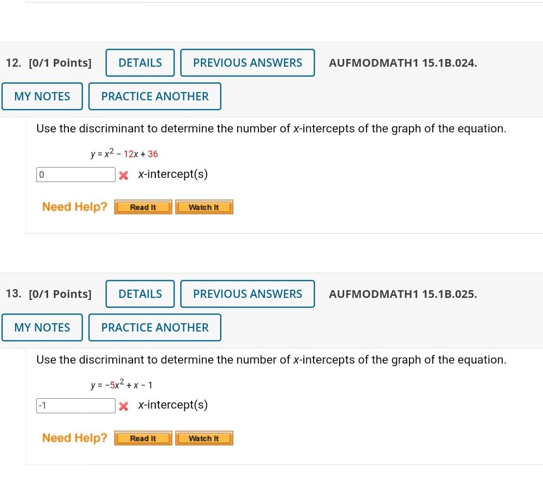Click the Need Help label on question 12
The height and width of the screenshot is (496, 543).
tap(74, 206)
